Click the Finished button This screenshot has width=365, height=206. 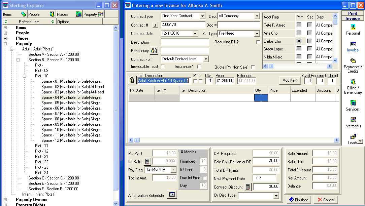coord(298,200)
